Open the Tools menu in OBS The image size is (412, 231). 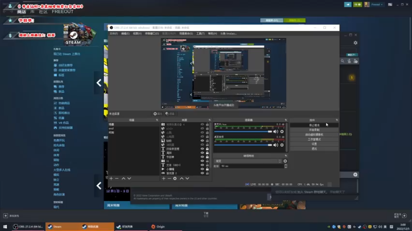pos(200,33)
